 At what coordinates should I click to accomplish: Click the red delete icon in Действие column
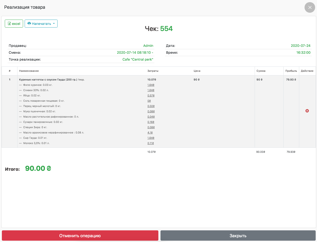tap(307, 111)
